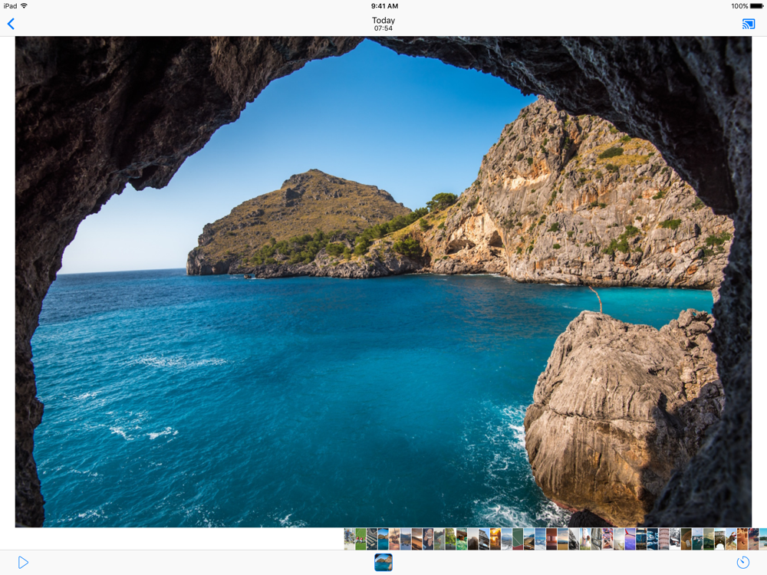The height and width of the screenshot is (575, 767).
Task: Tap the 07:54 timestamp under Today
Action: 383,29
